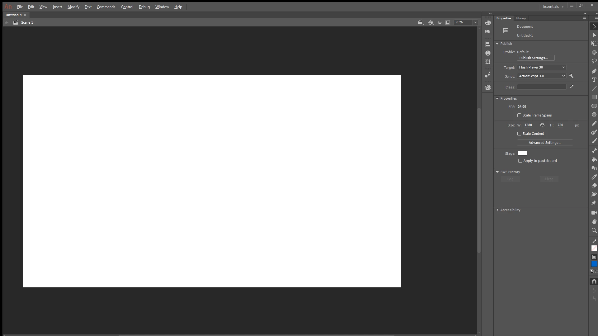Image resolution: width=598 pixels, height=336 pixels.
Task: Select the Pencil tool
Action: point(594,124)
